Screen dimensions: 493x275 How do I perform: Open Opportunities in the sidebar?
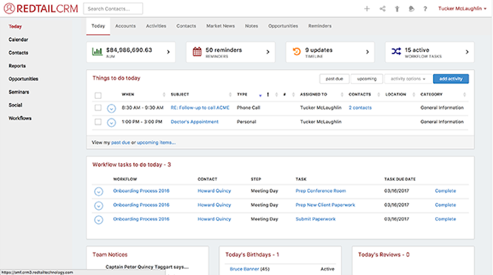pyautogui.click(x=23, y=79)
